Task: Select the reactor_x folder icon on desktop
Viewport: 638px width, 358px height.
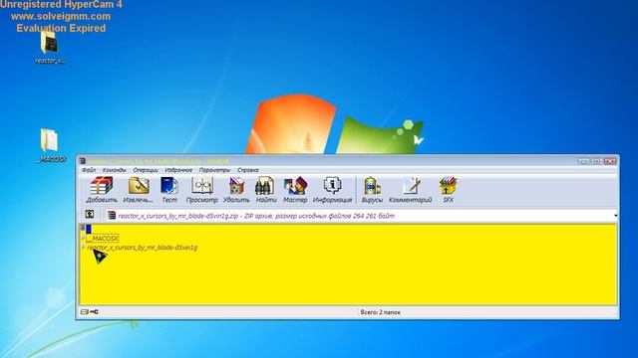Action: coord(49,43)
